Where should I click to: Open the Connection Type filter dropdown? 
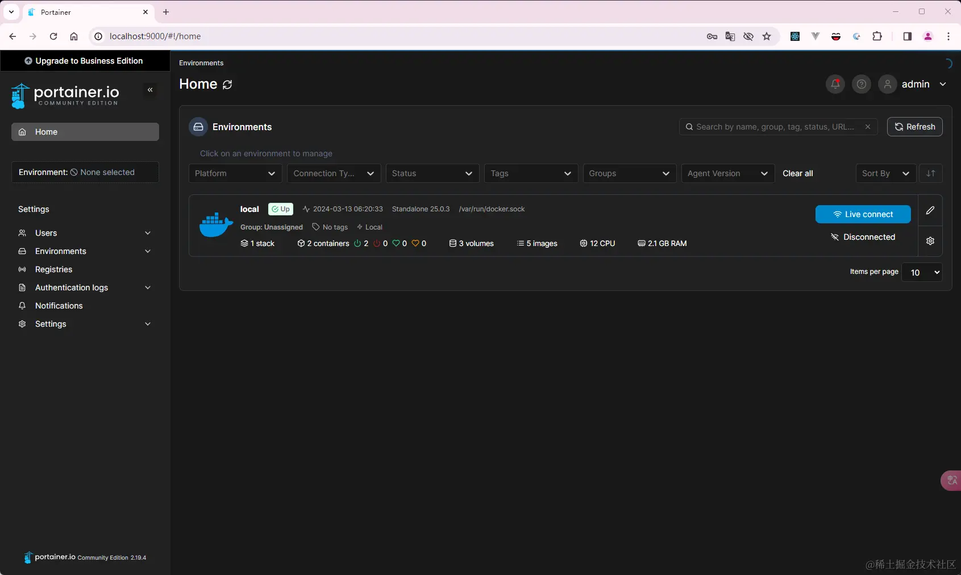click(x=334, y=173)
